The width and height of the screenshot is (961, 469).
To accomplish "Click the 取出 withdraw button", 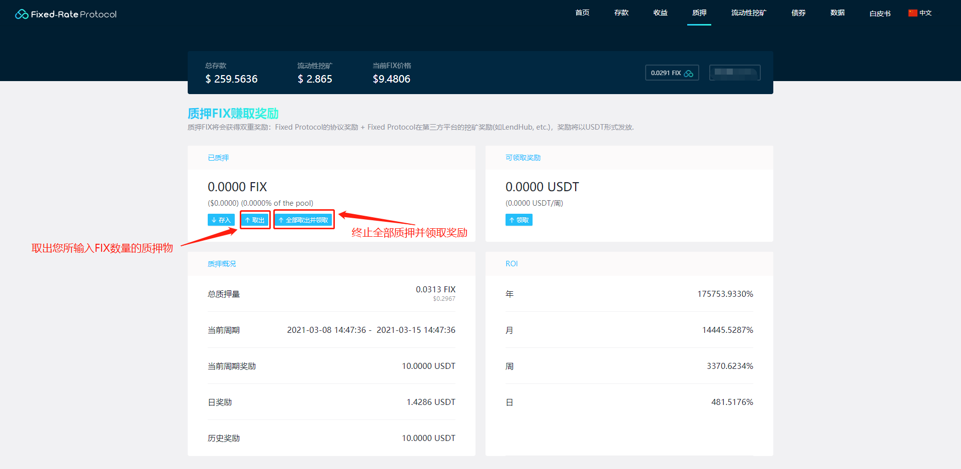I will (x=255, y=220).
